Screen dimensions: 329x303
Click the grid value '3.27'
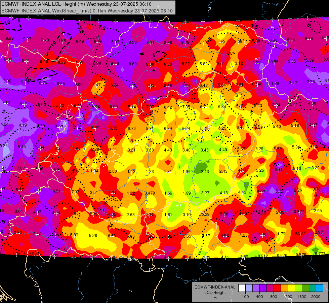tap(205, 193)
